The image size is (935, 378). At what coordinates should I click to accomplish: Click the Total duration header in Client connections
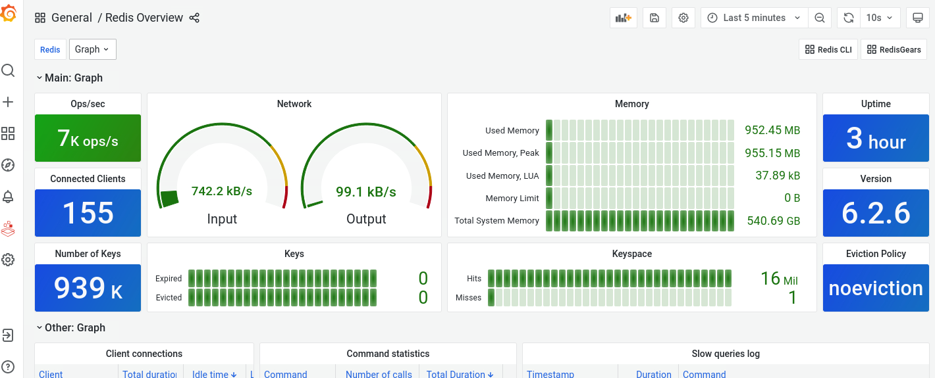(149, 374)
